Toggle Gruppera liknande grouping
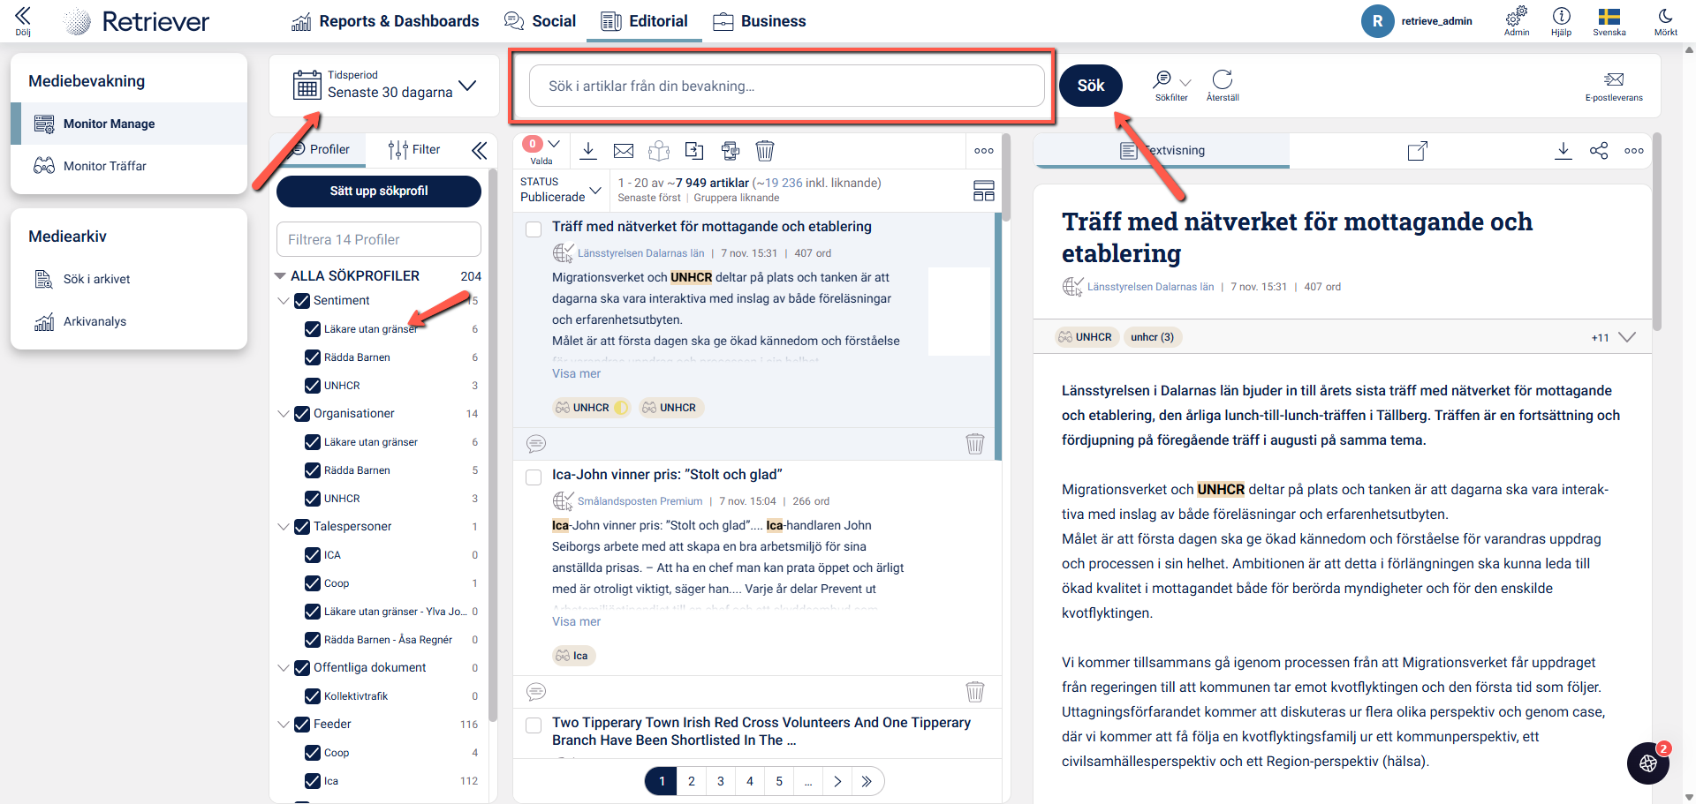This screenshot has width=1696, height=804. tap(737, 199)
